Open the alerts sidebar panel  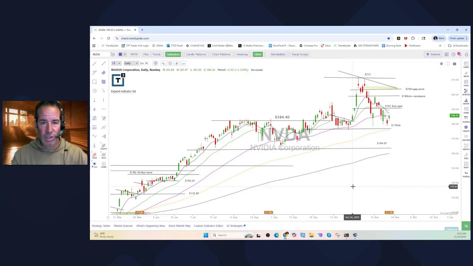pyautogui.click(x=466, y=74)
